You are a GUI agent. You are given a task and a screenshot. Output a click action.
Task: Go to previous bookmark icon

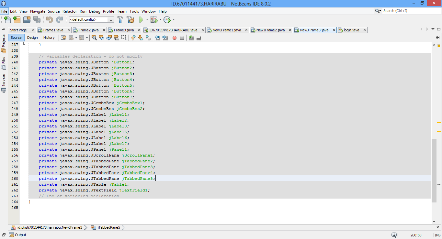tap(133, 38)
